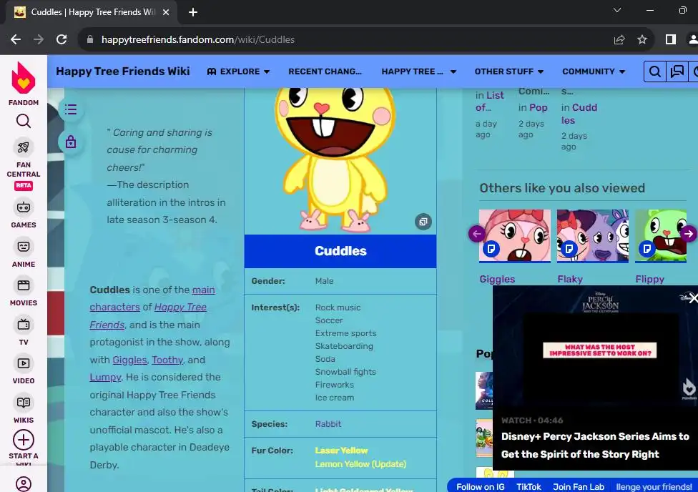Click the browser address bar URL
Viewport: 698px width, 492px height.
tap(197, 39)
